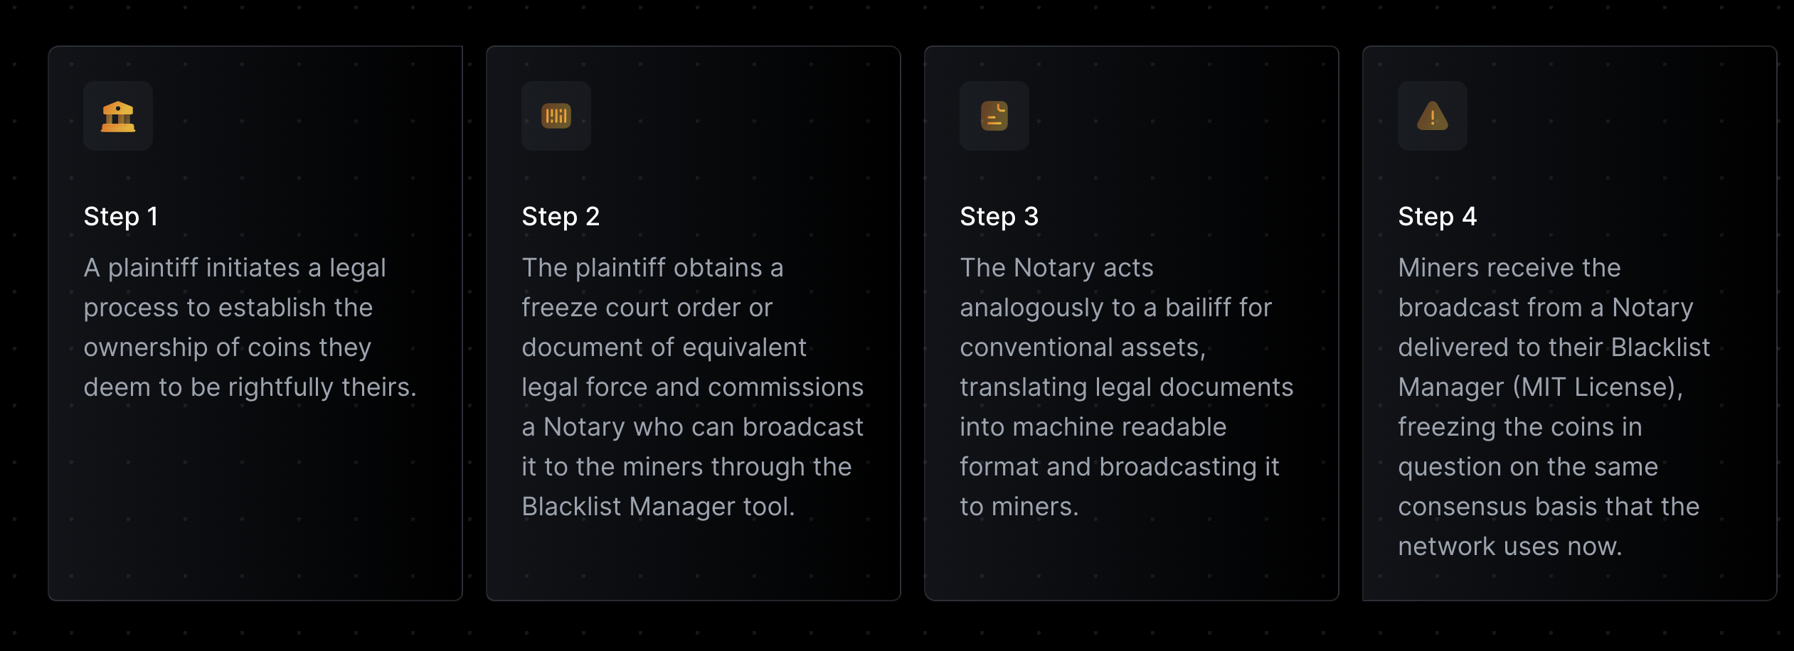Click the document note icon in Step 3

coord(994,116)
